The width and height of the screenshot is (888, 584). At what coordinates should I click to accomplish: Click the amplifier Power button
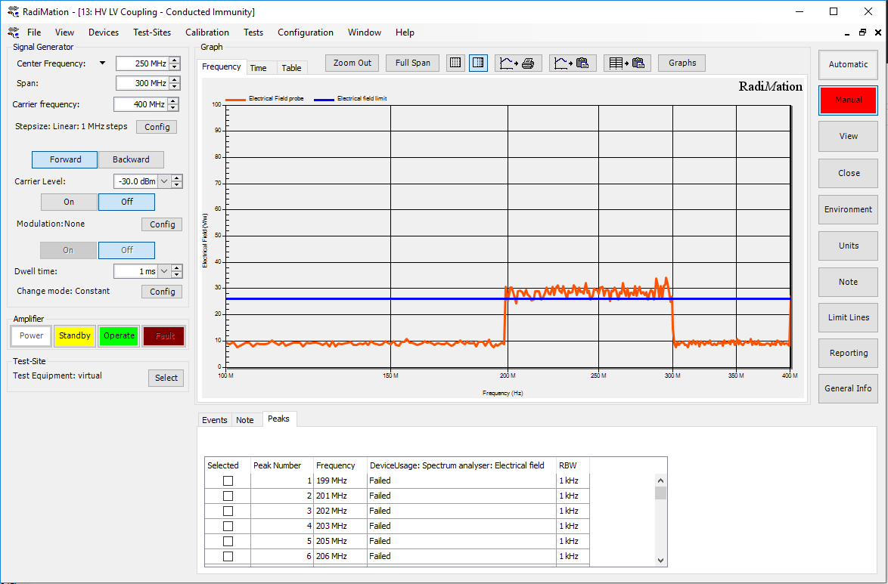tap(31, 336)
